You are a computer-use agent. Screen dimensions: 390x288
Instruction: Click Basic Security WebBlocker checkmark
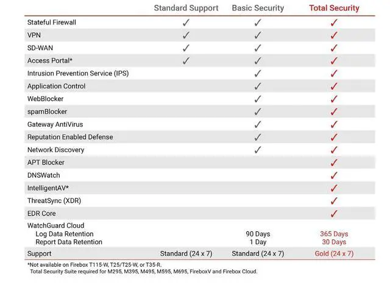(x=258, y=99)
